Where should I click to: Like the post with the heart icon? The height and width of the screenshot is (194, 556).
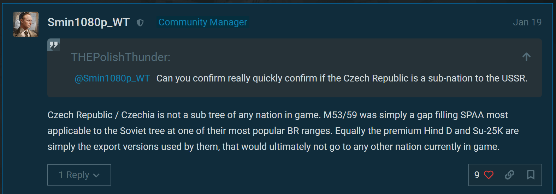coord(489,175)
